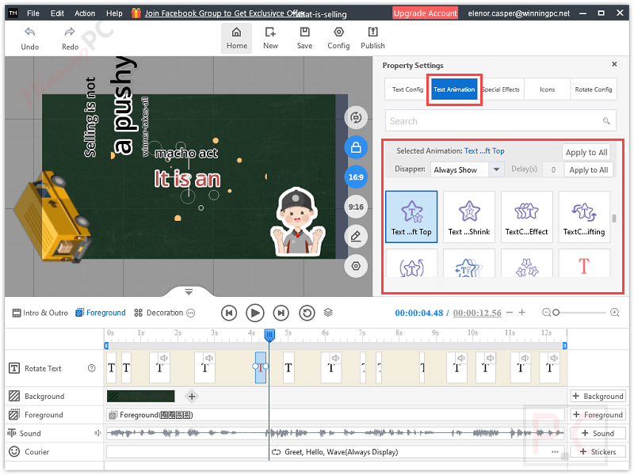Open Config from the toolbar

[338, 38]
